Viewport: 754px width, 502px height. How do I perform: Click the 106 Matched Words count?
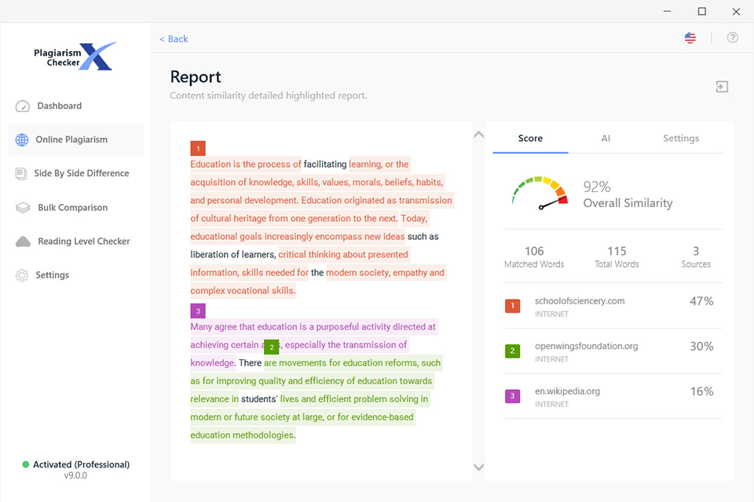click(x=534, y=251)
